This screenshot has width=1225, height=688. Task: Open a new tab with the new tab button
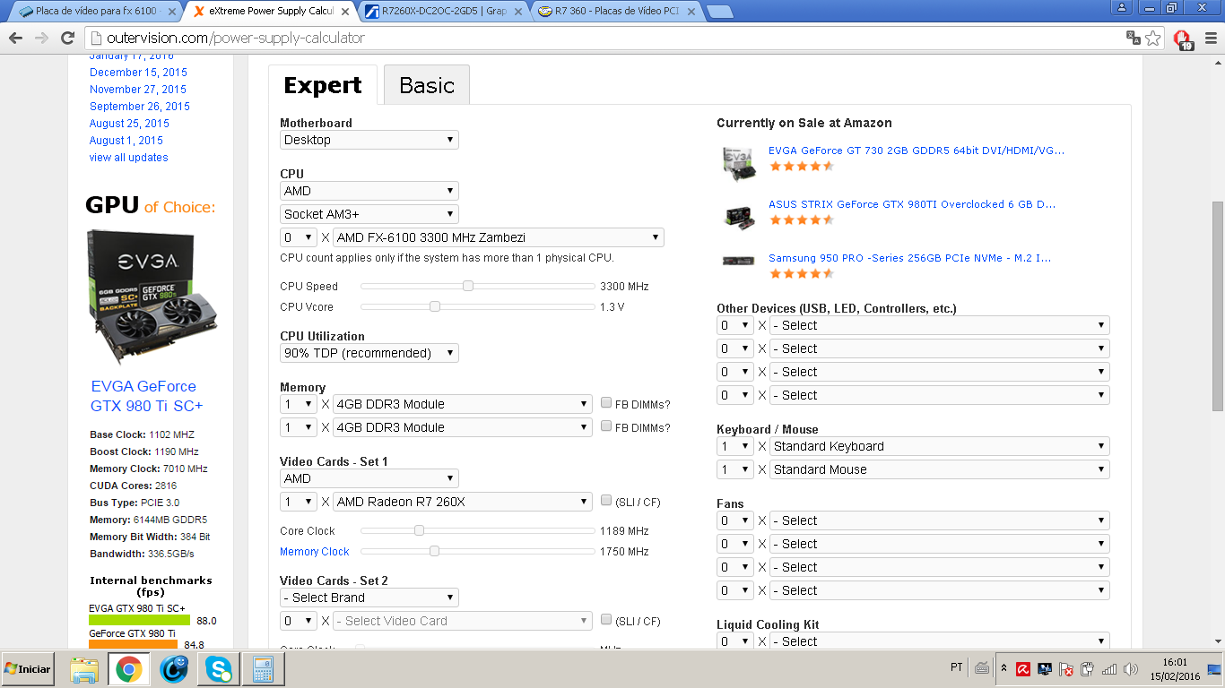[719, 12]
